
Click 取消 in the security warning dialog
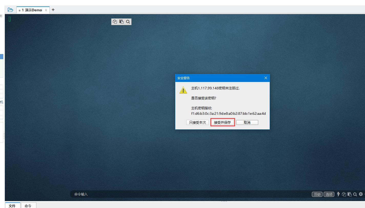[x=247, y=122]
